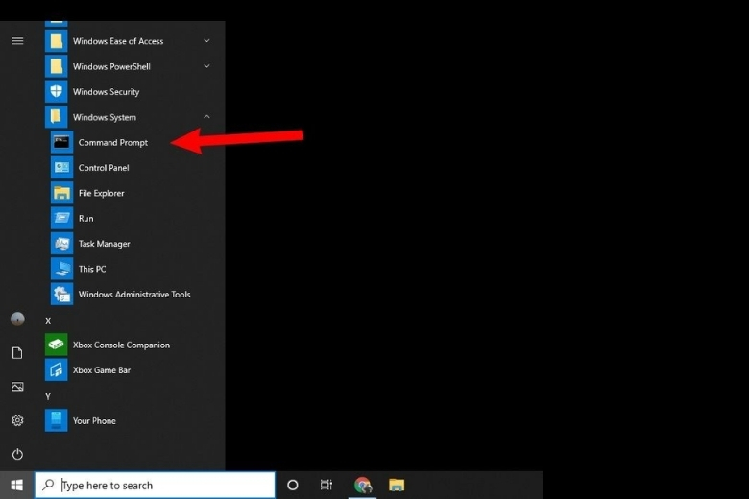This screenshot has height=499, width=749.
Task: Open Chrome from the taskbar
Action: (363, 486)
